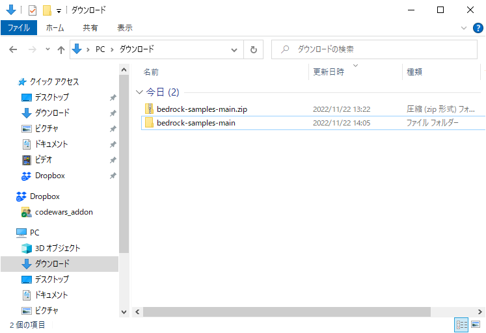Click the bedrock-samples-main folder icon
Viewport: 486px width, 333px height.
coord(149,123)
